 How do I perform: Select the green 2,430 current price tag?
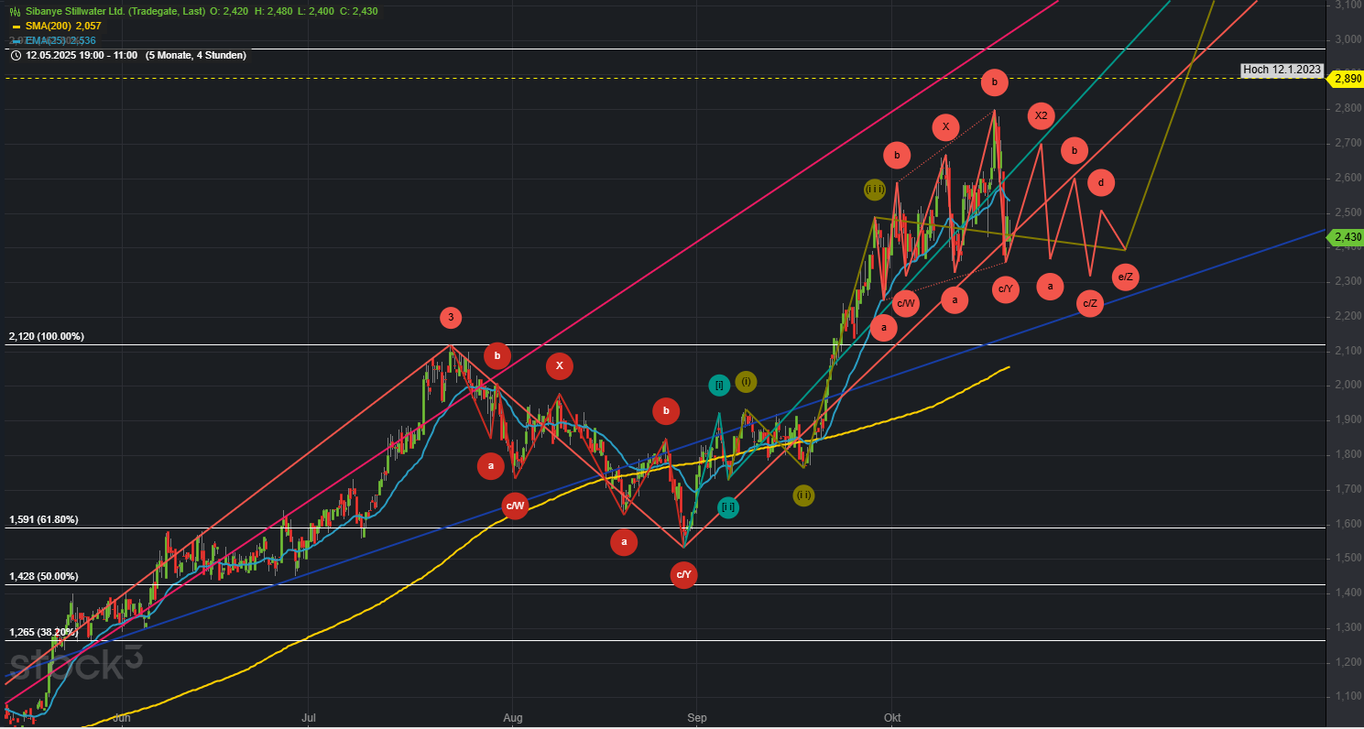coord(1347,237)
